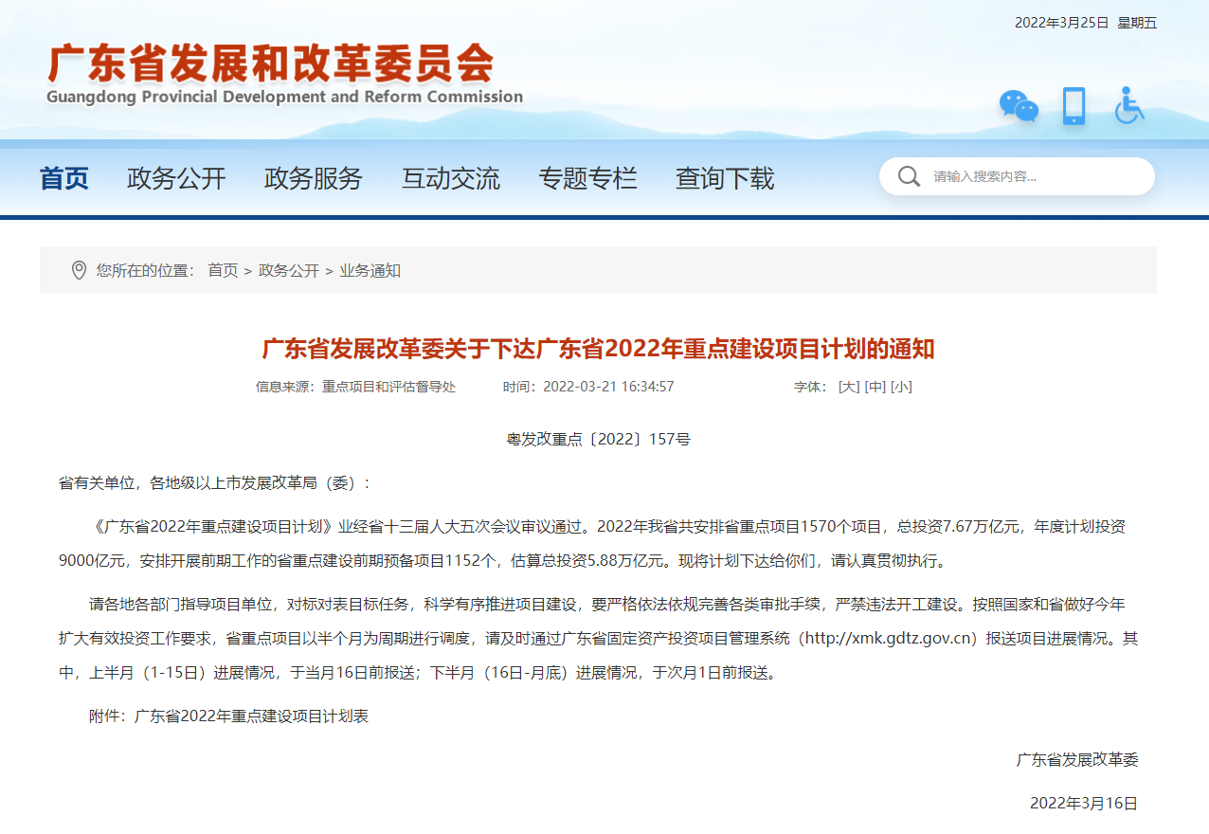Click the location pin icon in breadcrumb
The image size is (1209, 834).
[79, 270]
